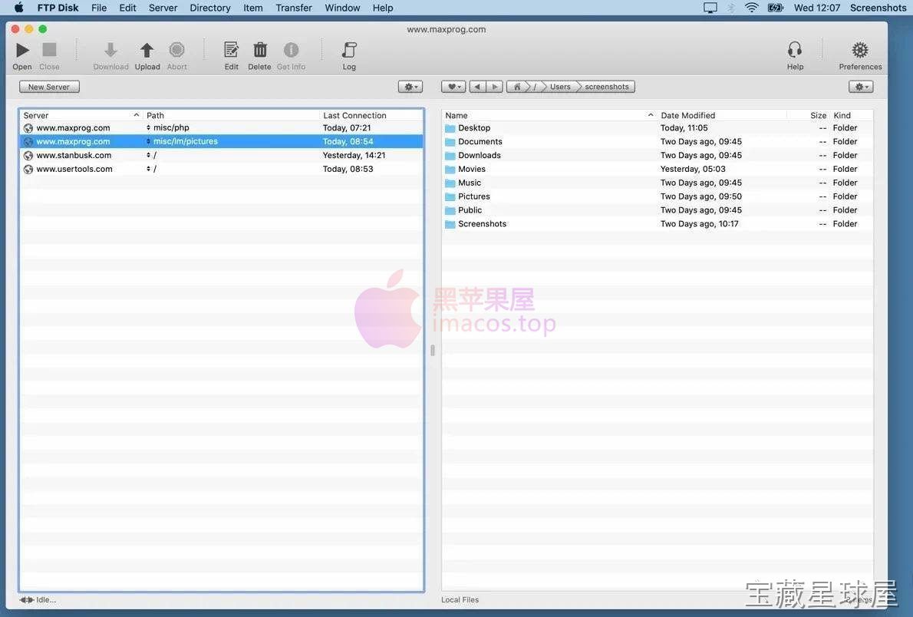
Task: Select the www.stanbusk.com server row
Action: click(221, 155)
